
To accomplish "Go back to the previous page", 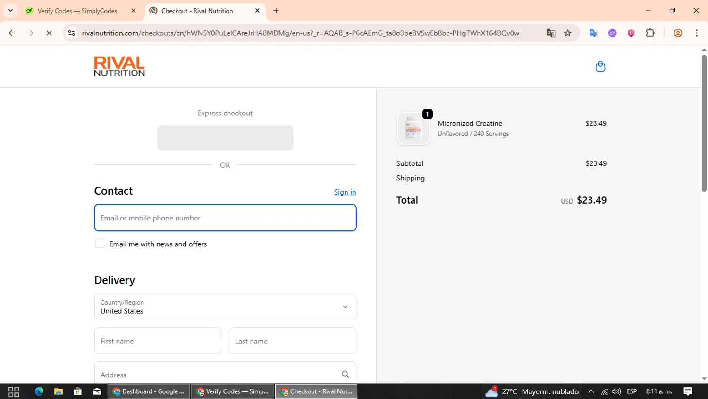I will point(12,33).
